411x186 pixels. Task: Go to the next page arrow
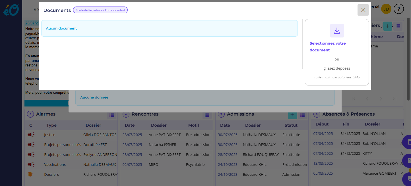point(381,99)
